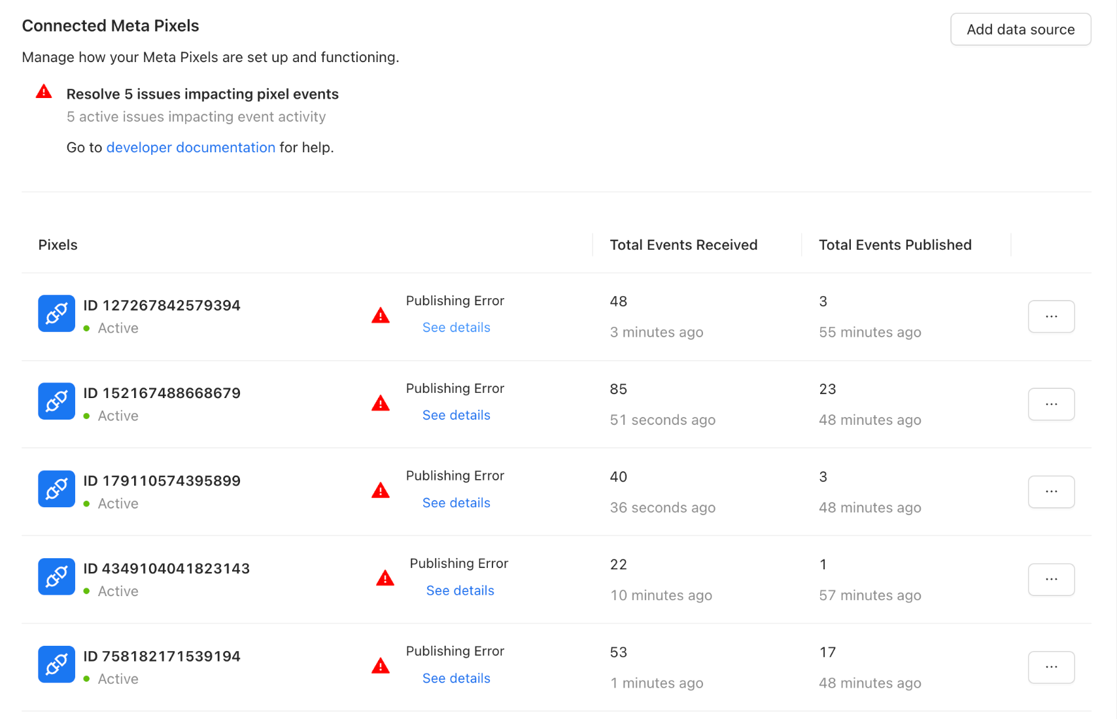This screenshot has height=719, width=1117.
Task: Click the pixel icon for ID 179110574395899
Action: (x=56, y=489)
